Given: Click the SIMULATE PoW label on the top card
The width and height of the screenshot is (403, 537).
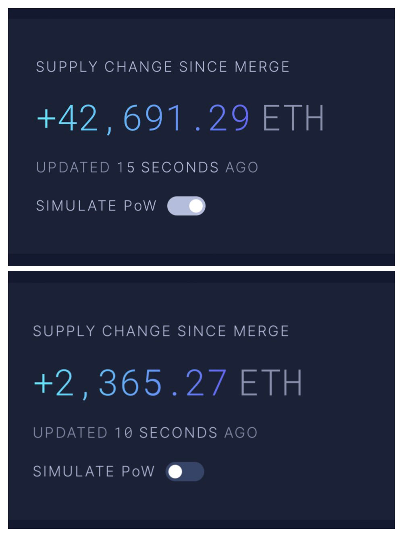Looking at the screenshot, I should click(96, 206).
